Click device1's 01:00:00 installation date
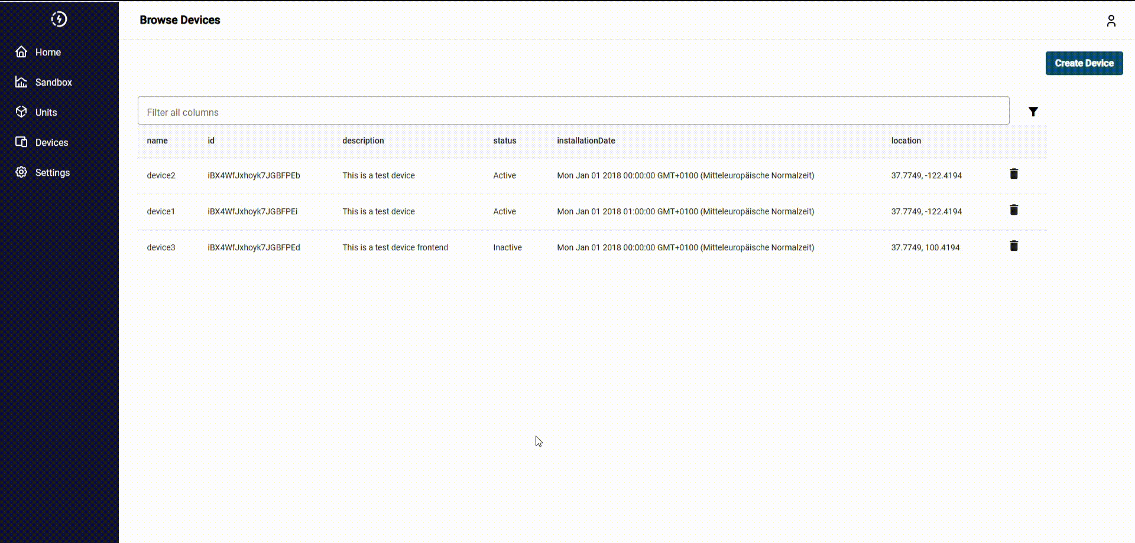The width and height of the screenshot is (1135, 543). coord(686,211)
